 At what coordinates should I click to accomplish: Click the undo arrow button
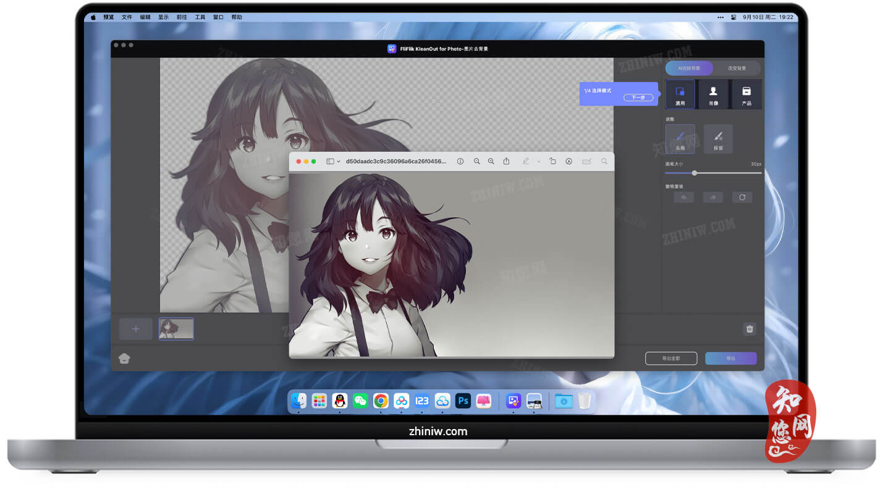coord(683,197)
